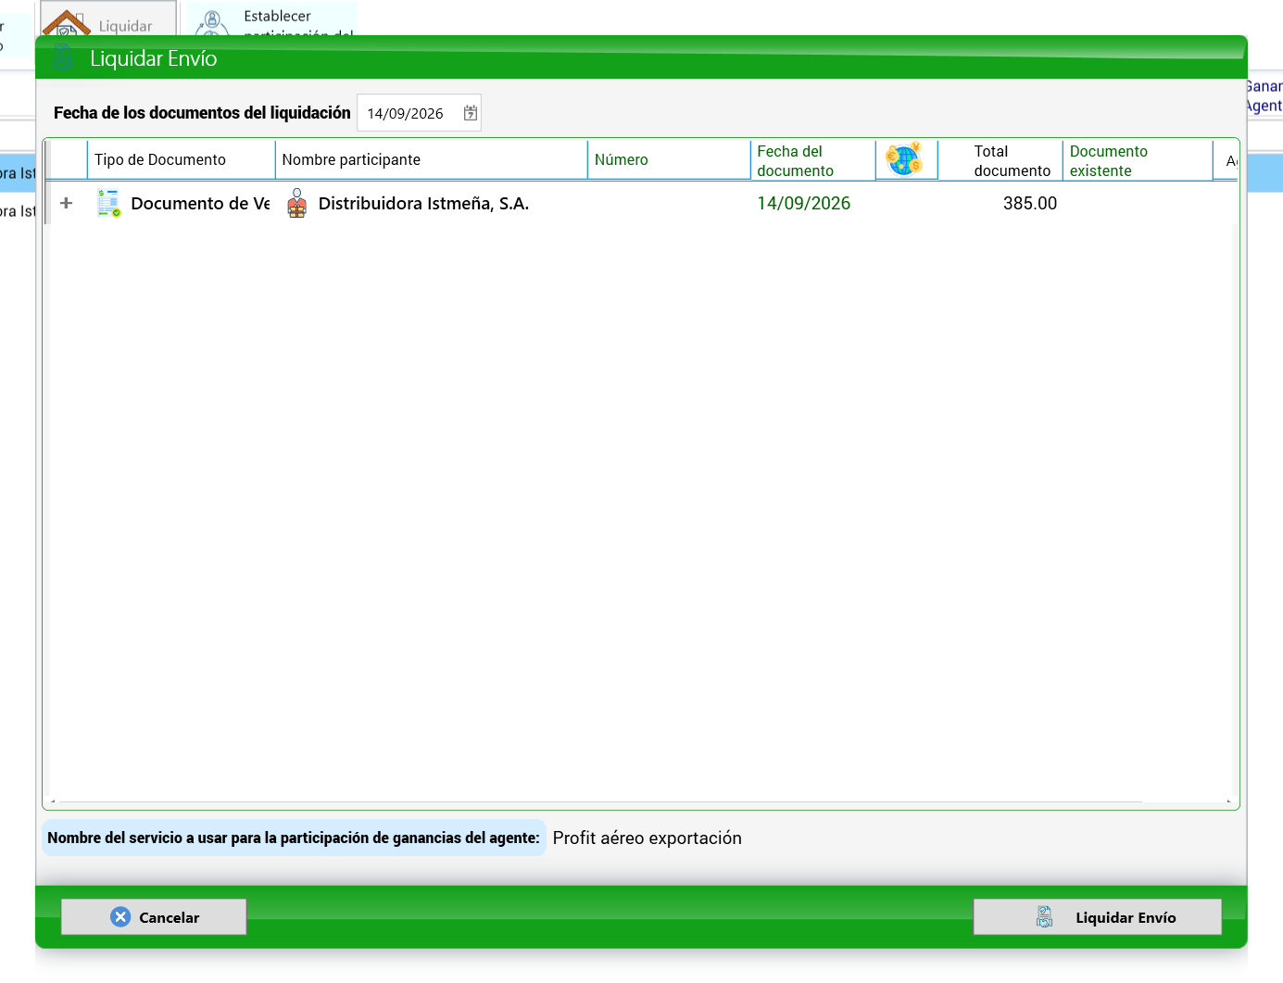
Task: Expand the Documento de Venta row
Action: (66, 203)
